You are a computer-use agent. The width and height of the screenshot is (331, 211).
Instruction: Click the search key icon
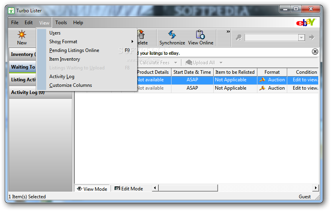click(x=239, y=37)
